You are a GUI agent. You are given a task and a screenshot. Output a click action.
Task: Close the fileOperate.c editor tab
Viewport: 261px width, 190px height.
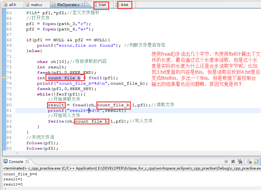point(83,5)
